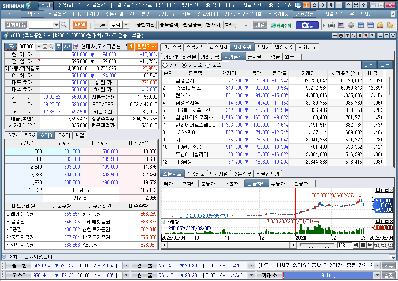Open the stock list icon beside code 005380
This screenshot has width=398, height=281.
(x=45, y=47)
